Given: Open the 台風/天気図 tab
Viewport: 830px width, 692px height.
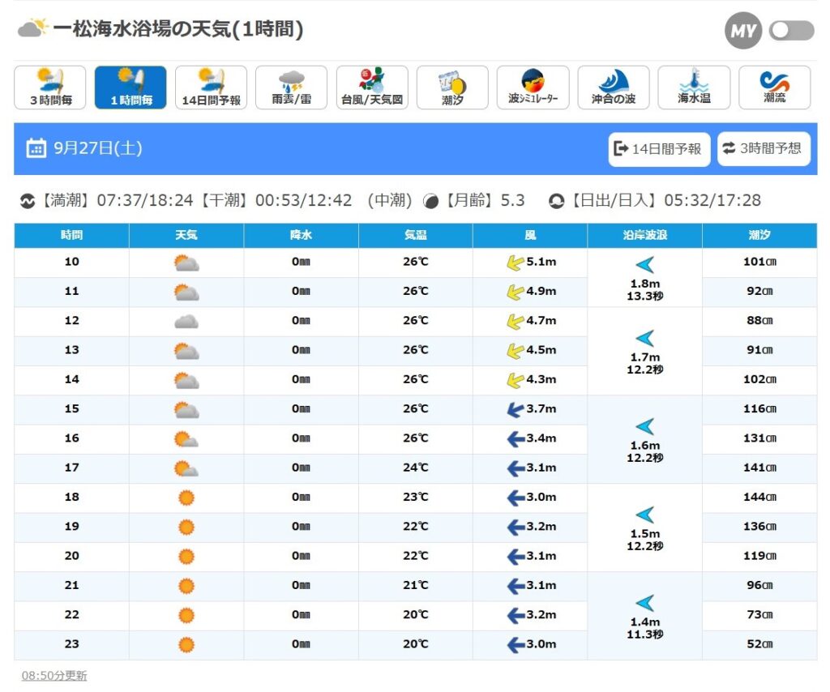Looking at the screenshot, I should click(x=372, y=88).
